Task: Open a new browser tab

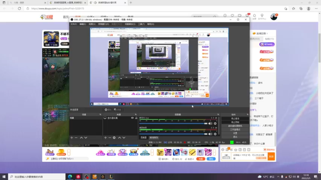Action: point(131,3)
